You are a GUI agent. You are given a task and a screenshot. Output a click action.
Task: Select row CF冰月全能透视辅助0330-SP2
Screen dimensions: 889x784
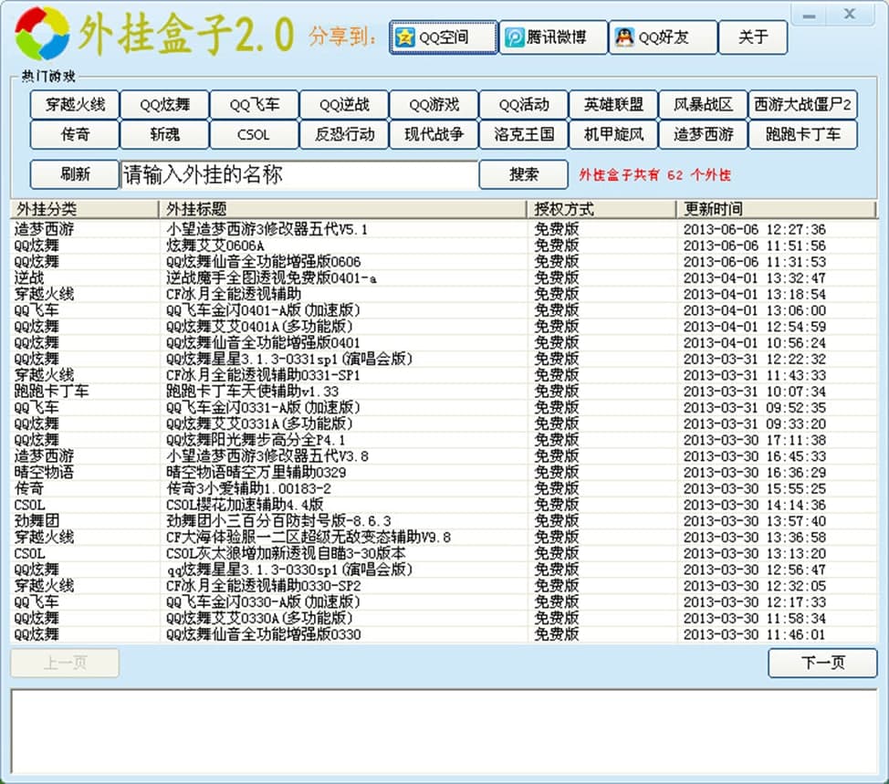coord(444,586)
